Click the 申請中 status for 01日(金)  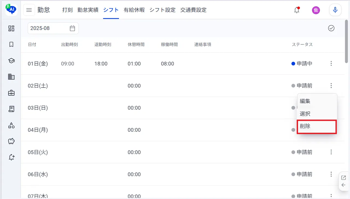tap(302, 64)
